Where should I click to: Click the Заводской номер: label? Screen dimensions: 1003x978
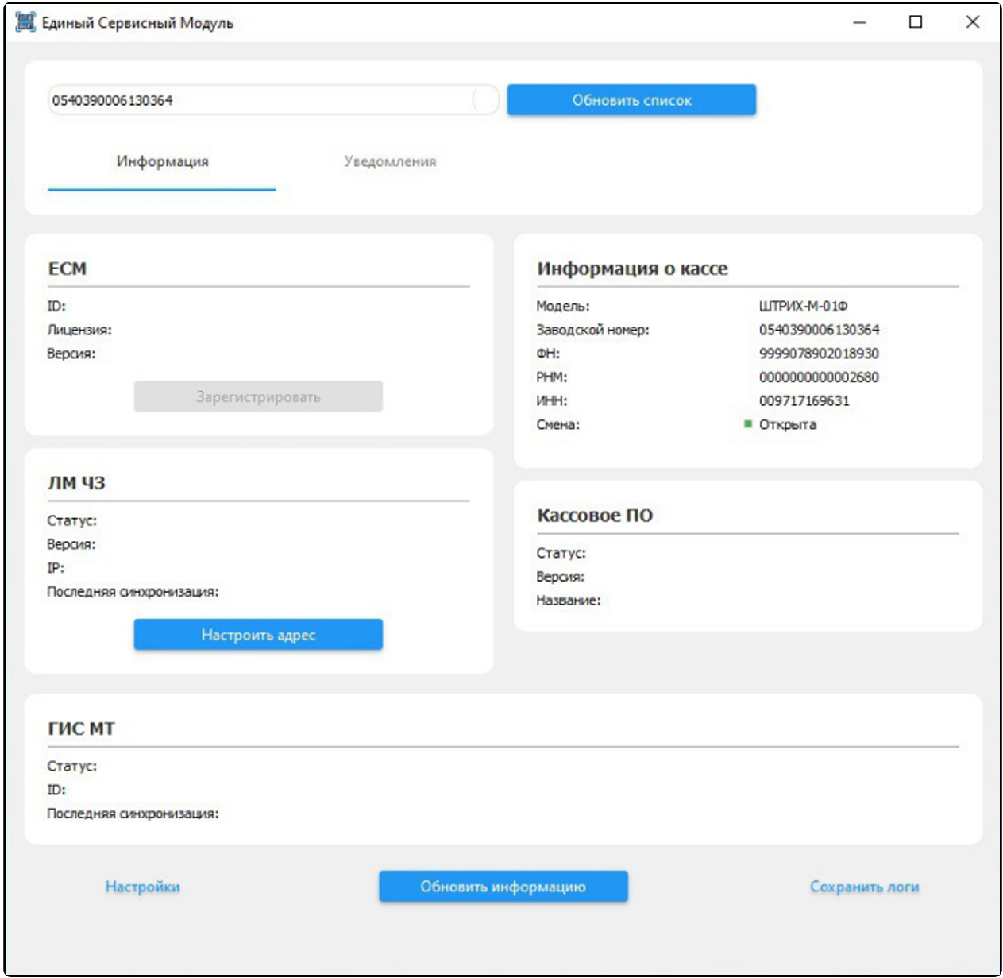click(593, 330)
